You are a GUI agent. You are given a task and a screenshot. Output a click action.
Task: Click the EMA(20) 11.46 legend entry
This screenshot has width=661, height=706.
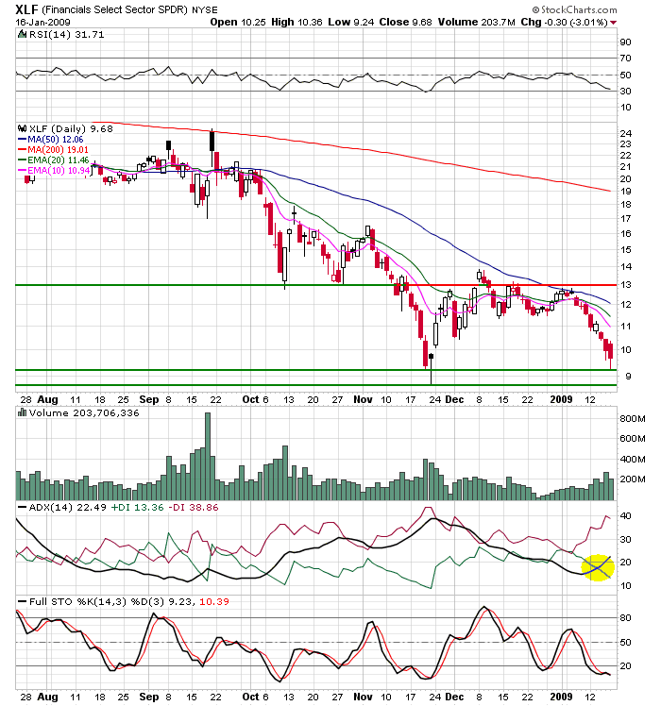point(53,160)
